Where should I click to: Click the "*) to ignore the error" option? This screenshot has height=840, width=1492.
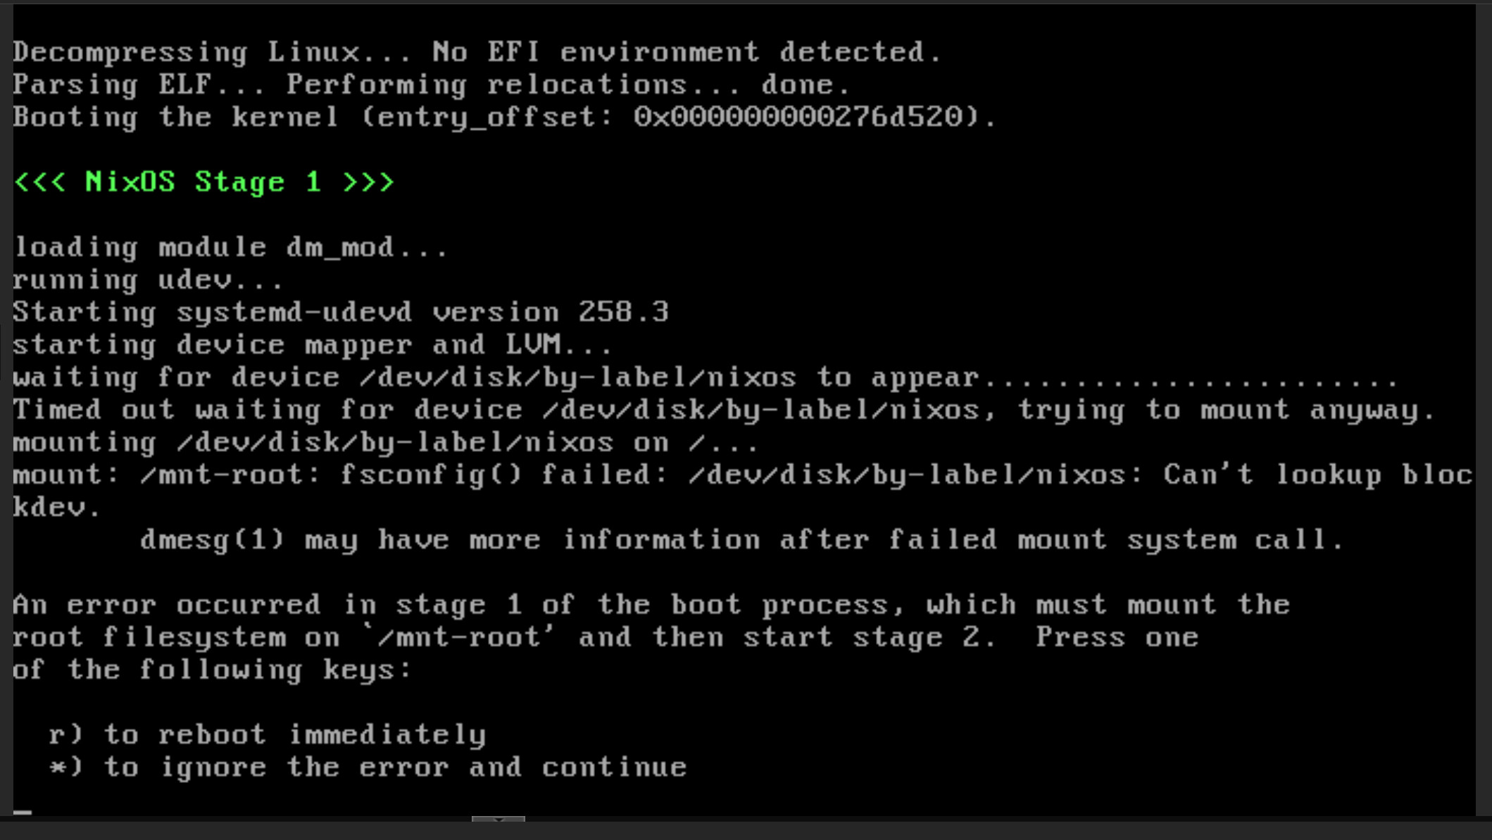point(368,767)
